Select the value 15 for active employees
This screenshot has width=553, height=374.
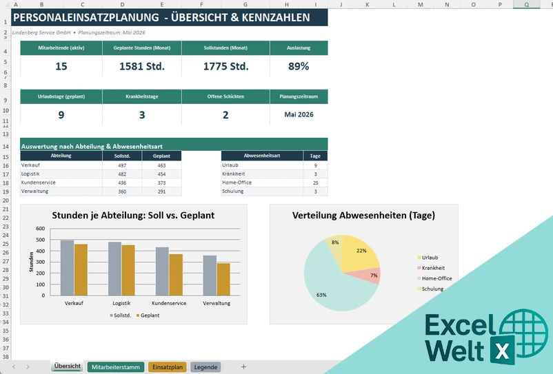coord(61,66)
